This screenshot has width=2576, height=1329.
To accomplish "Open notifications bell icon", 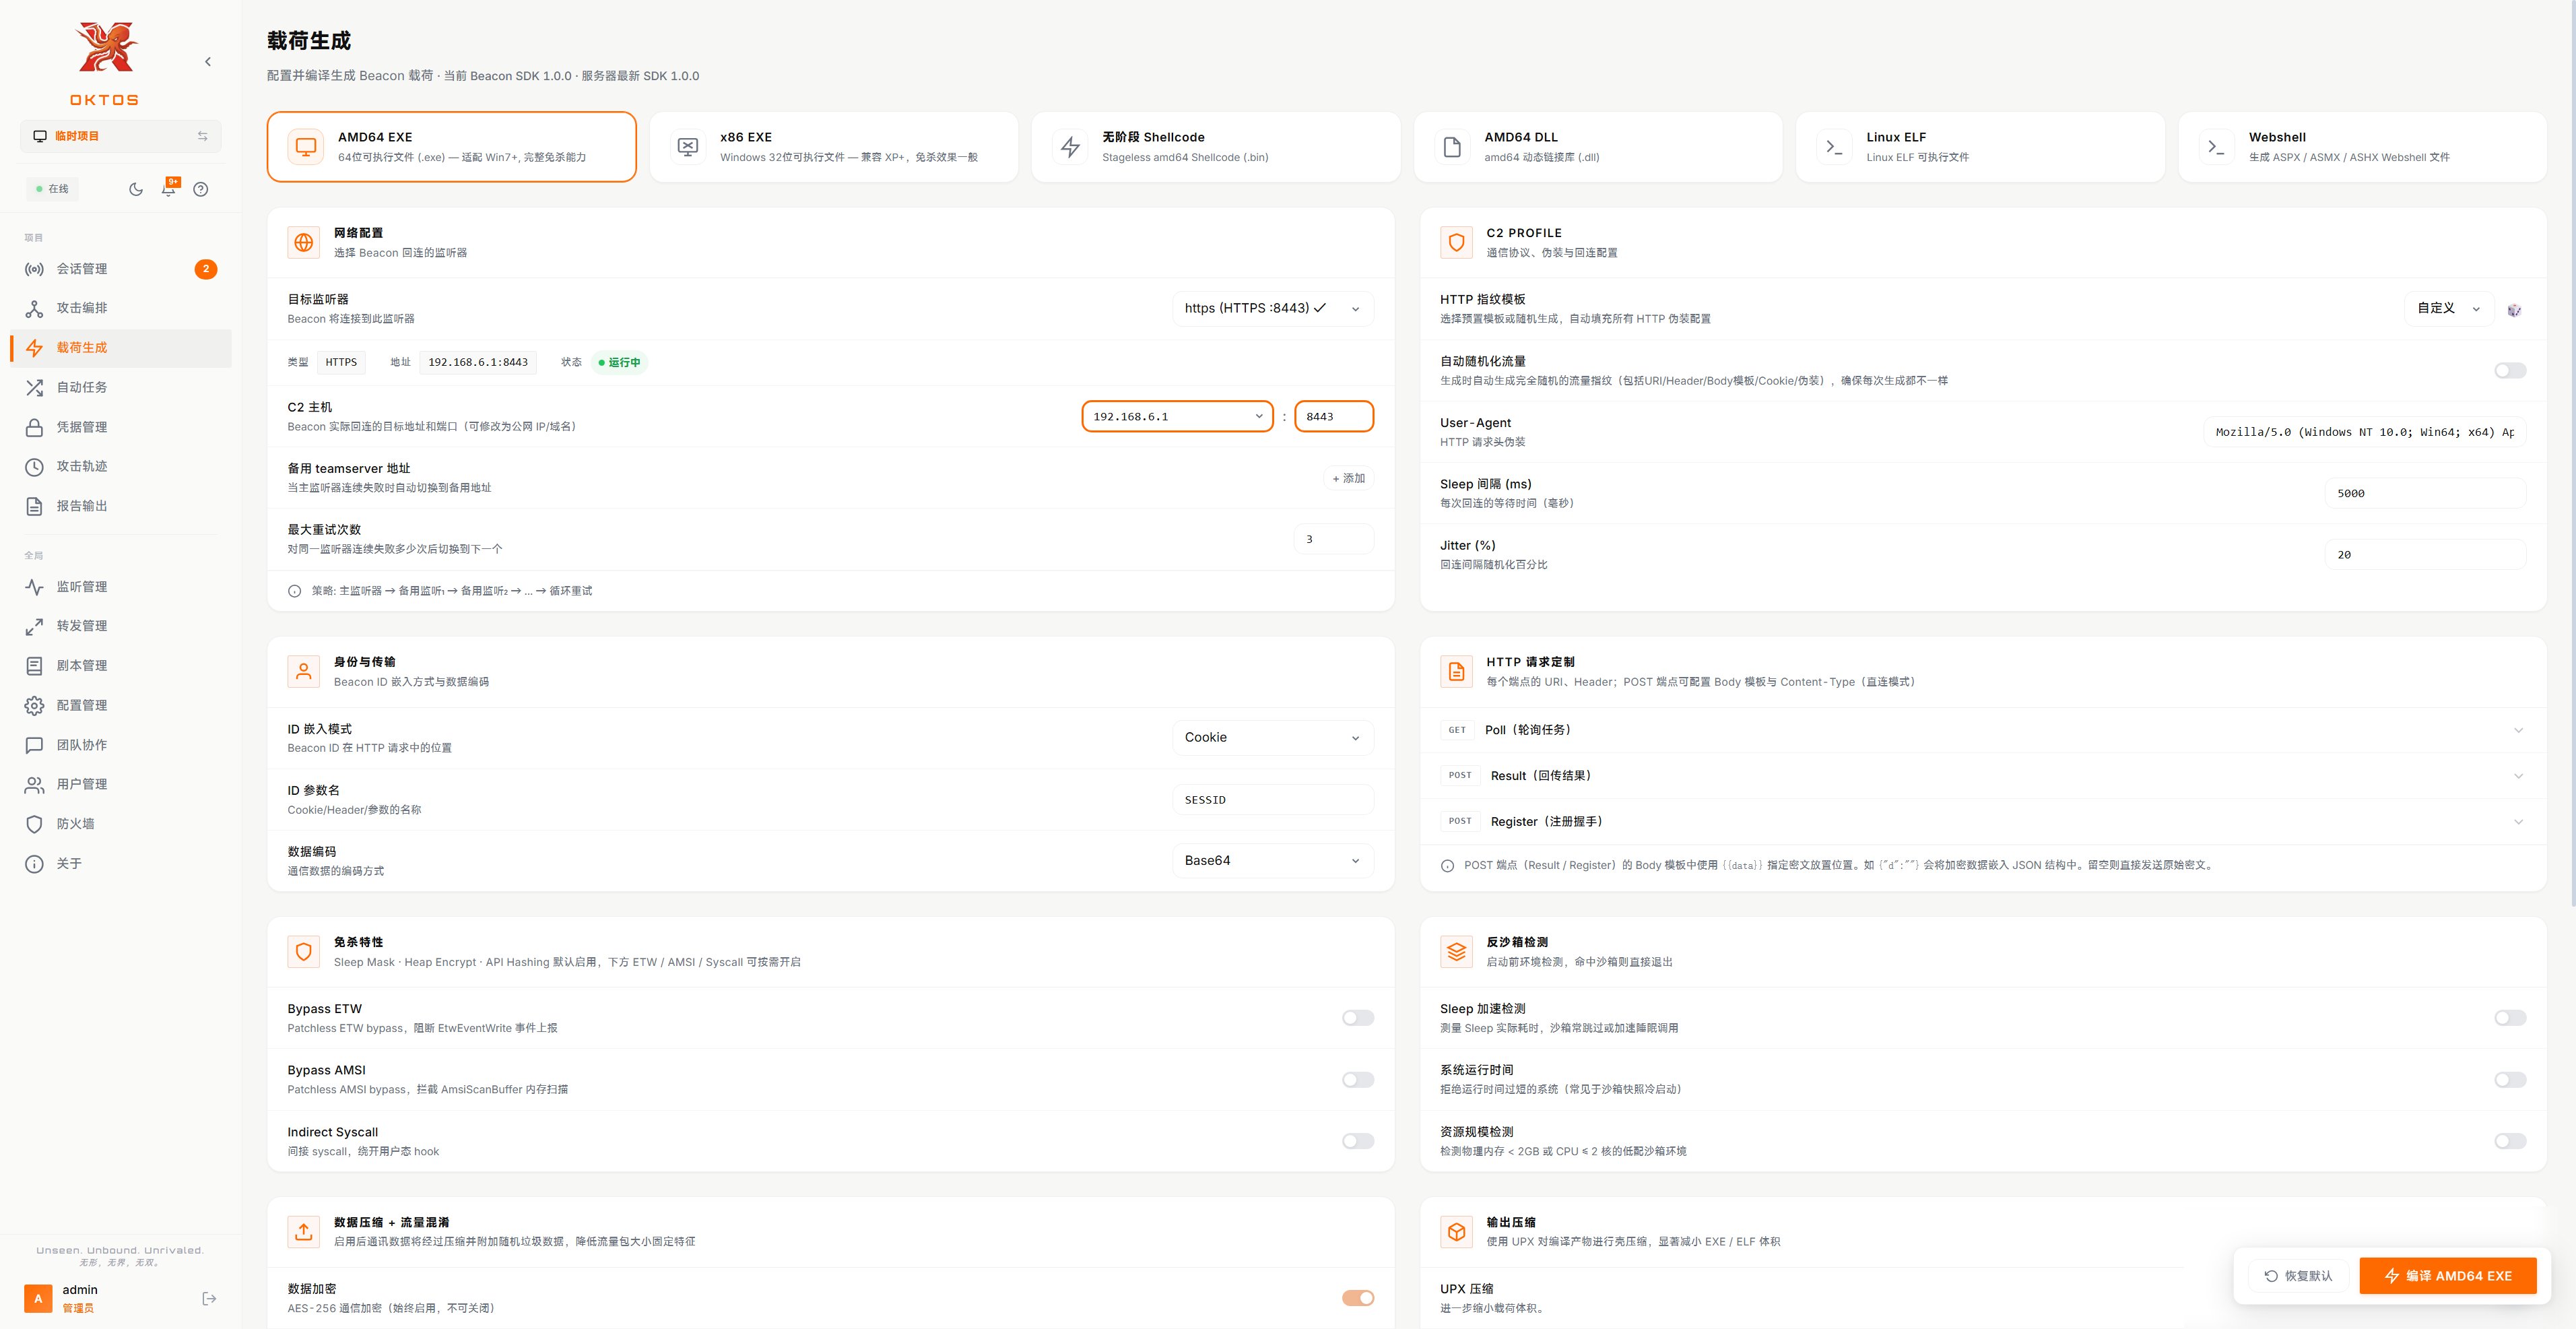I will [169, 188].
